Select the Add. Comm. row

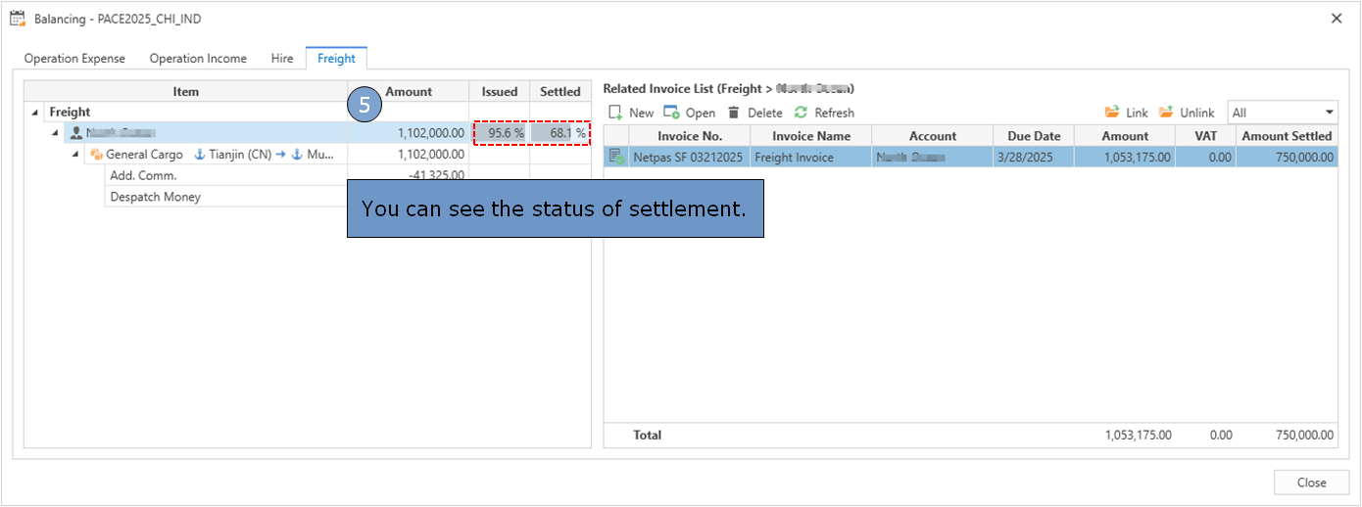(143, 176)
